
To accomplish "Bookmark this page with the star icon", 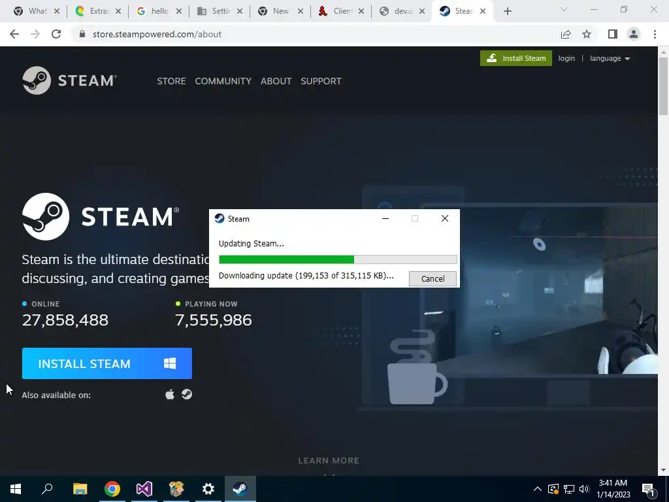I will [x=587, y=34].
